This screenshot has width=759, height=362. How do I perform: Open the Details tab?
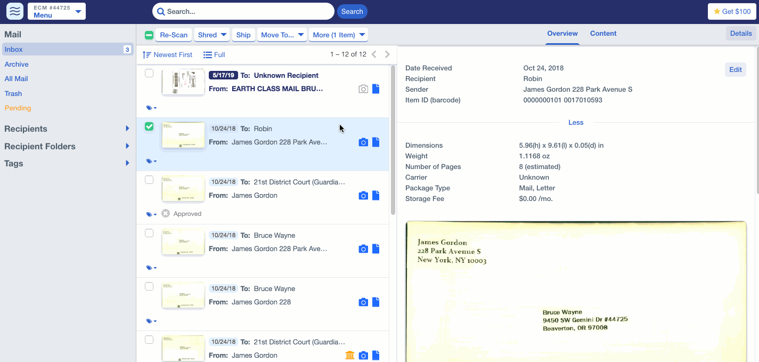(x=741, y=34)
